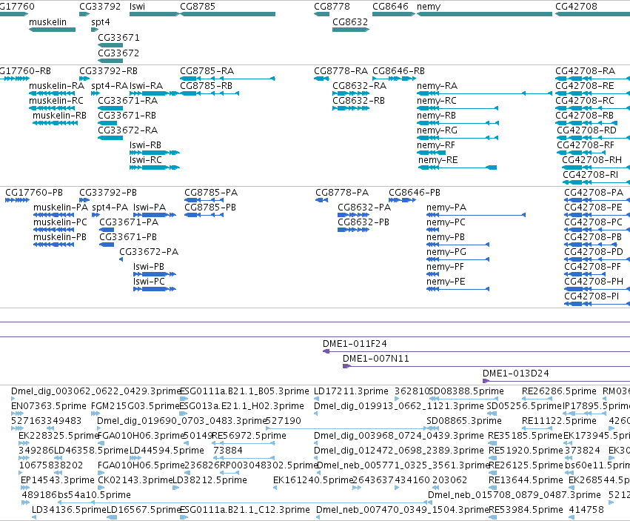630x521 pixels.
Task: Select transcript CG8785-RA
Action: point(207,71)
